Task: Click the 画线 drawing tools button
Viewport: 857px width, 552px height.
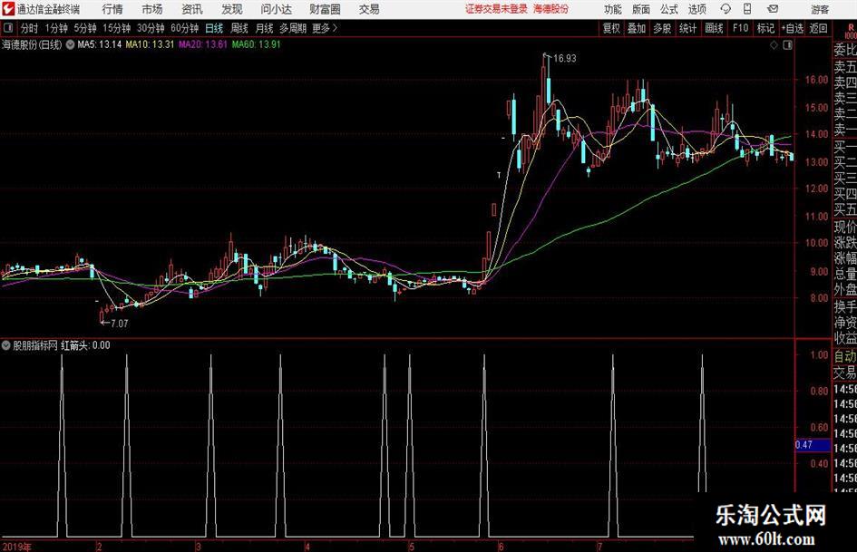Action: coord(714,28)
